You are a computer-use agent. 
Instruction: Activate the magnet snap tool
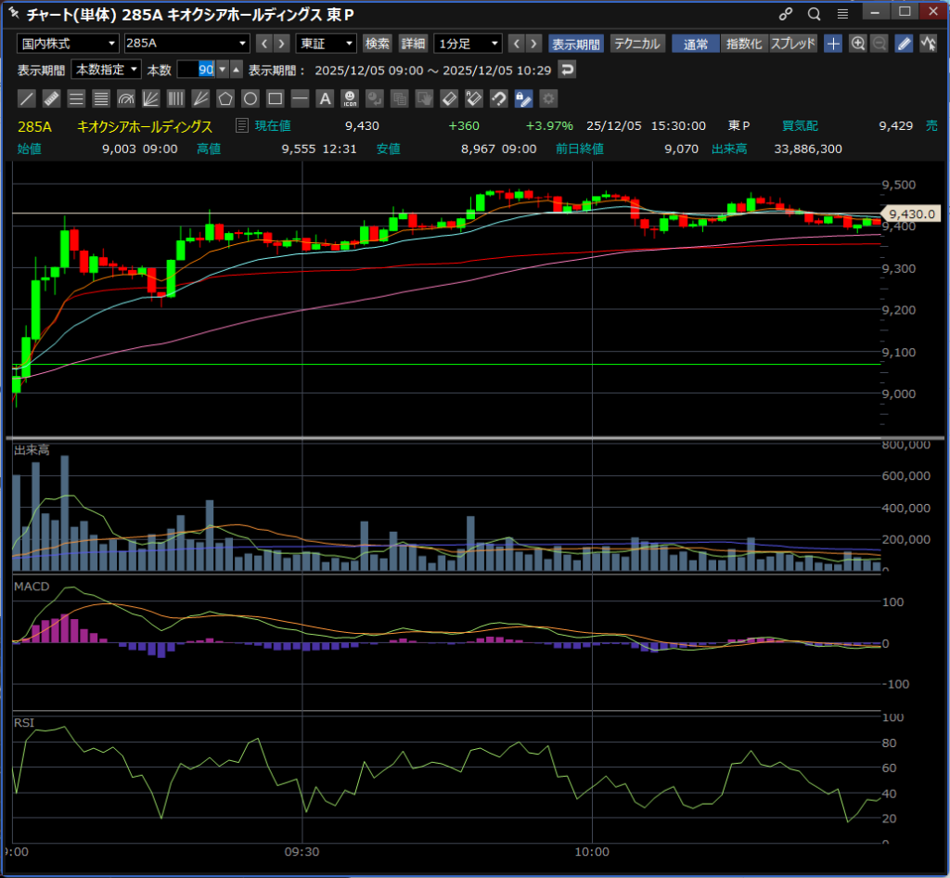point(498,98)
